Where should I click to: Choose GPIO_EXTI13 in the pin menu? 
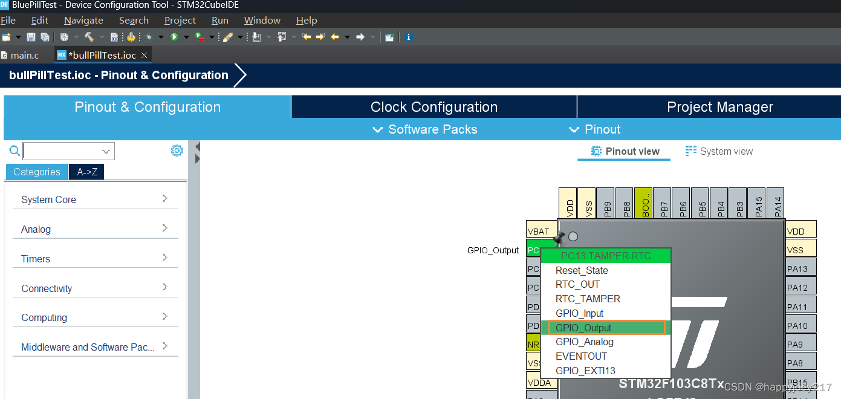tap(606, 371)
